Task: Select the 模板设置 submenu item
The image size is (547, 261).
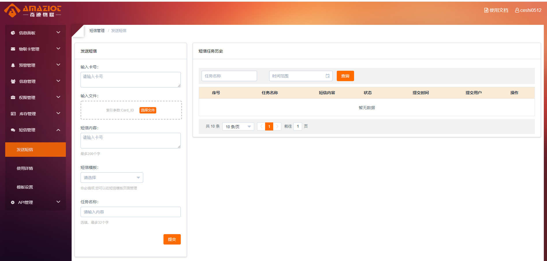Action: coord(36,187)
